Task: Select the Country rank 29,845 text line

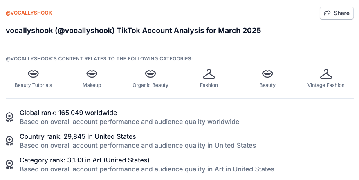Action: [x=78, y=136]
